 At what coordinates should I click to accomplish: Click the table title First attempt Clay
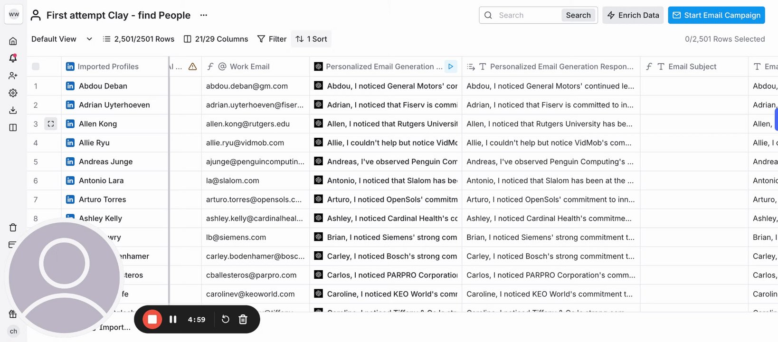[x=118, y=15]
